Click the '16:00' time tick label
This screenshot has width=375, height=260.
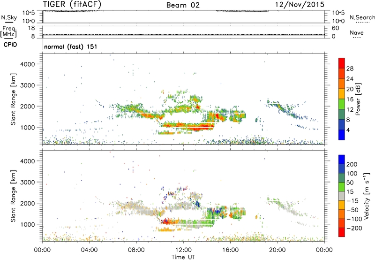(230, 250)
